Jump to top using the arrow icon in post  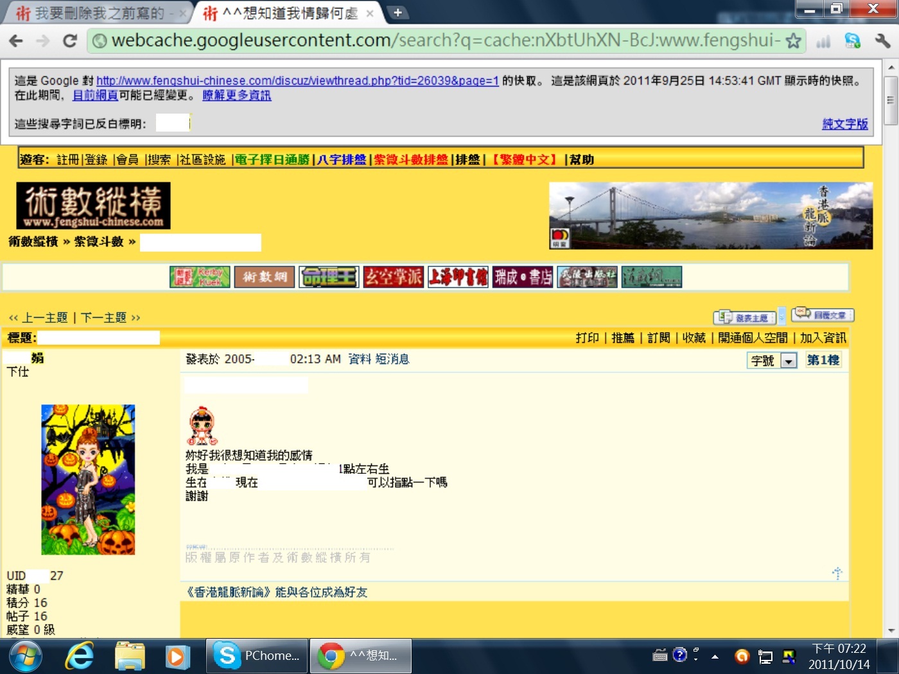(837, 573)
